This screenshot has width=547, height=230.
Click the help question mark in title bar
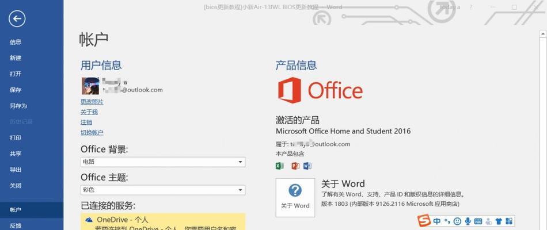point(471,7)
